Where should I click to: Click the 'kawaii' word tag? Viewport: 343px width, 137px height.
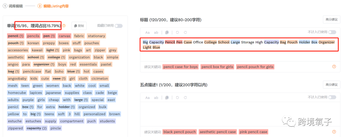click(37, 50)
